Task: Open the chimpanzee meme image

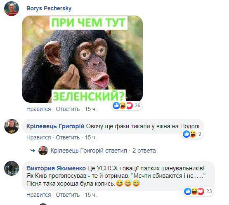Action: (83, 59)
